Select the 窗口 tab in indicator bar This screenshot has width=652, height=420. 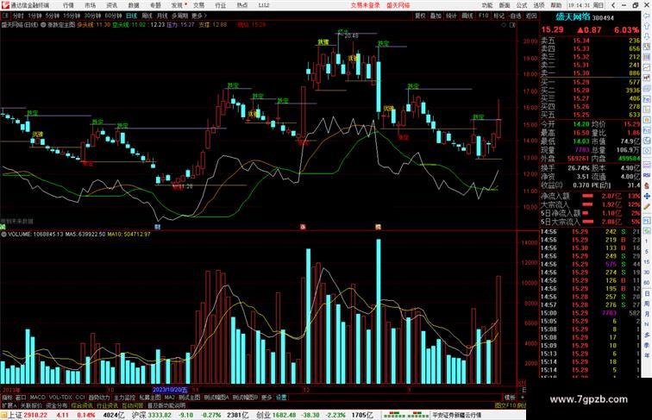[21, 398]
